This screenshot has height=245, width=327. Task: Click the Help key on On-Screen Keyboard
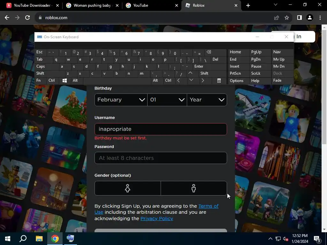tap(260, 81)
